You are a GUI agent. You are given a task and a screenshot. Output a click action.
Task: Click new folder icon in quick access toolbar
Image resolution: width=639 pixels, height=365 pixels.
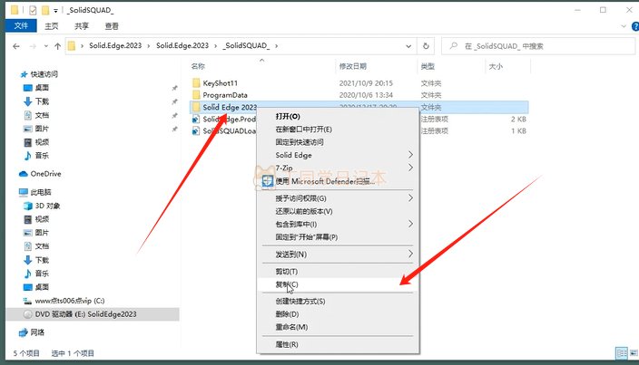coord(45,10)
